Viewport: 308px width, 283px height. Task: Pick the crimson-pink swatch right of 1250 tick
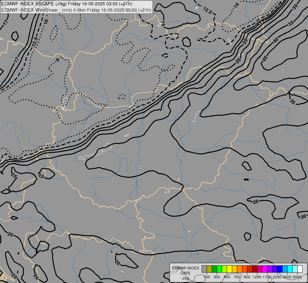pyautogui.click(x=260, y=269)
